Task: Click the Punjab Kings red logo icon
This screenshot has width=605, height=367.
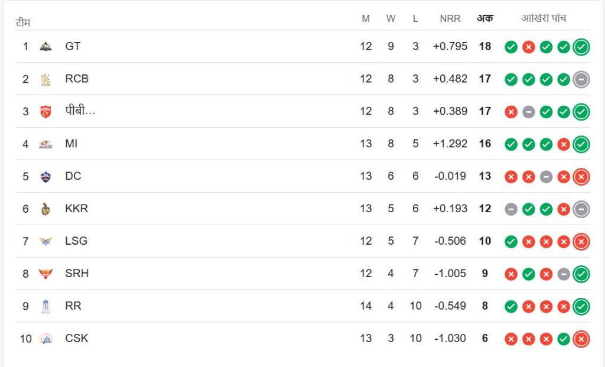Action: (45, 112)
